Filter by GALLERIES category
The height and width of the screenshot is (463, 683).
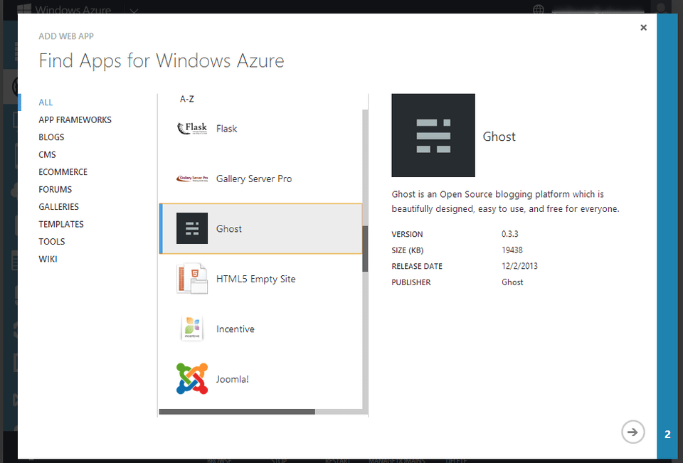(x=58, y=207)
